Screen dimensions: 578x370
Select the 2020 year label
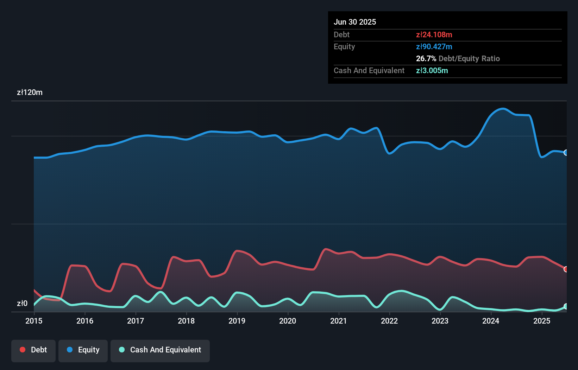(288, 321)
